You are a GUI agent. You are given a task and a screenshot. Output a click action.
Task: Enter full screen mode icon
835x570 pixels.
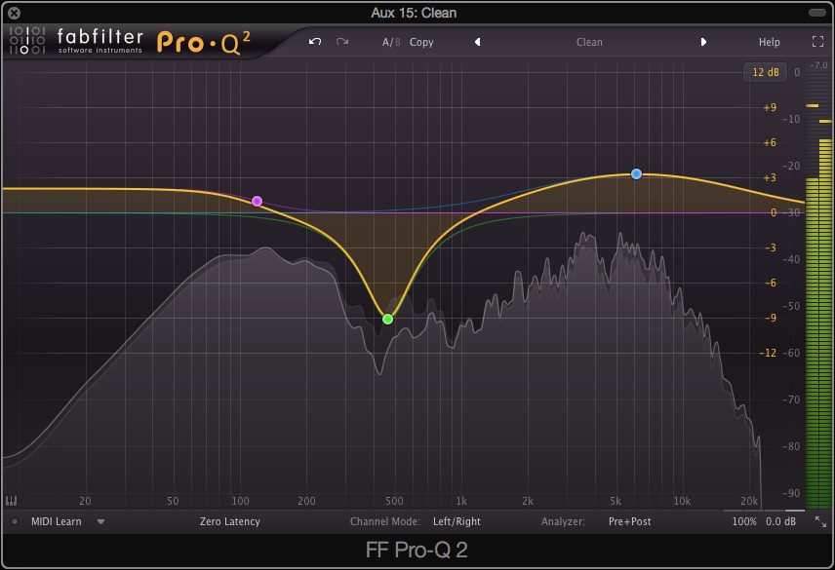pos(818,42)
